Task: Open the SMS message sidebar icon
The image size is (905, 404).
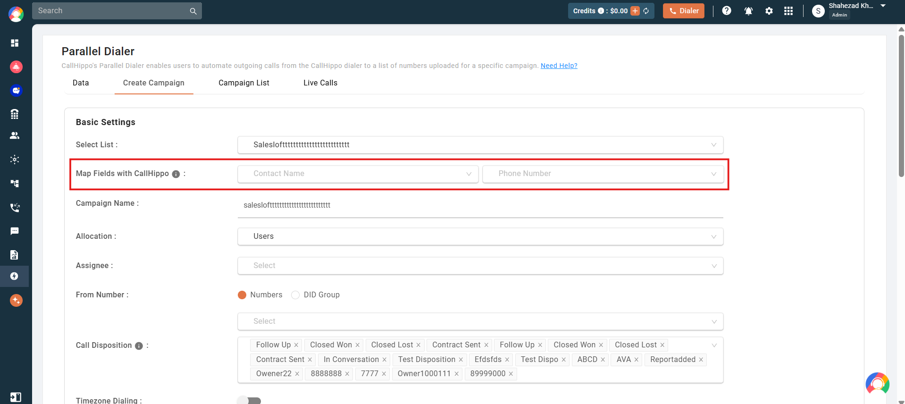Action: pos(15,231)
